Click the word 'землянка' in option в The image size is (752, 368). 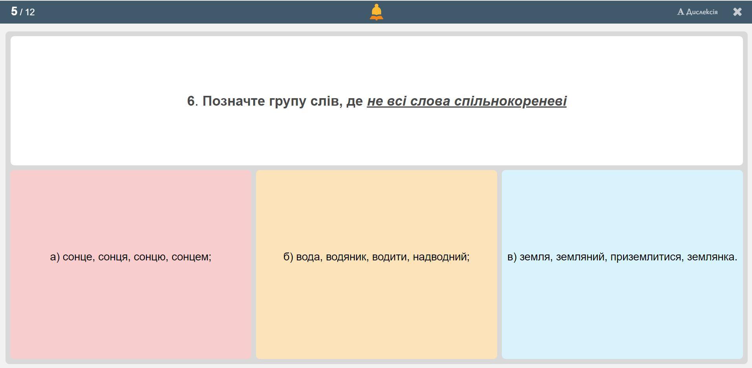(x=711, y=257)
